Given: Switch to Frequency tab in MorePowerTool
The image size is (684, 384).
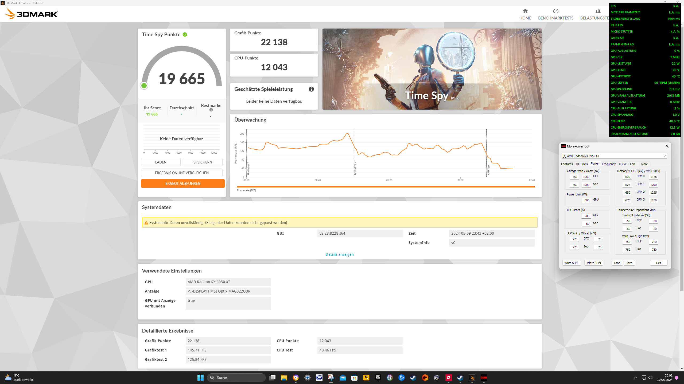Looking at the screenshot, I should pyautogui.click(x=609, y=164).
